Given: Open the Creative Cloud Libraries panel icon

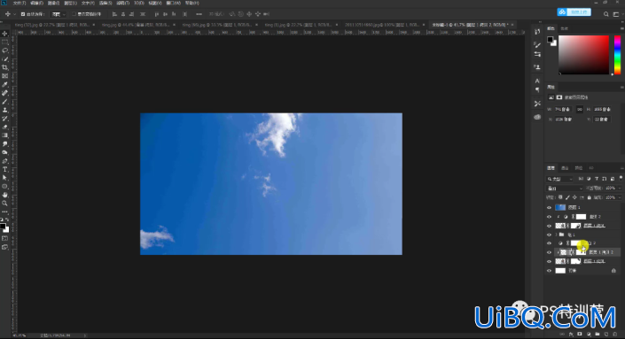Looking at the screenshot, I should [x=537, y=117].
